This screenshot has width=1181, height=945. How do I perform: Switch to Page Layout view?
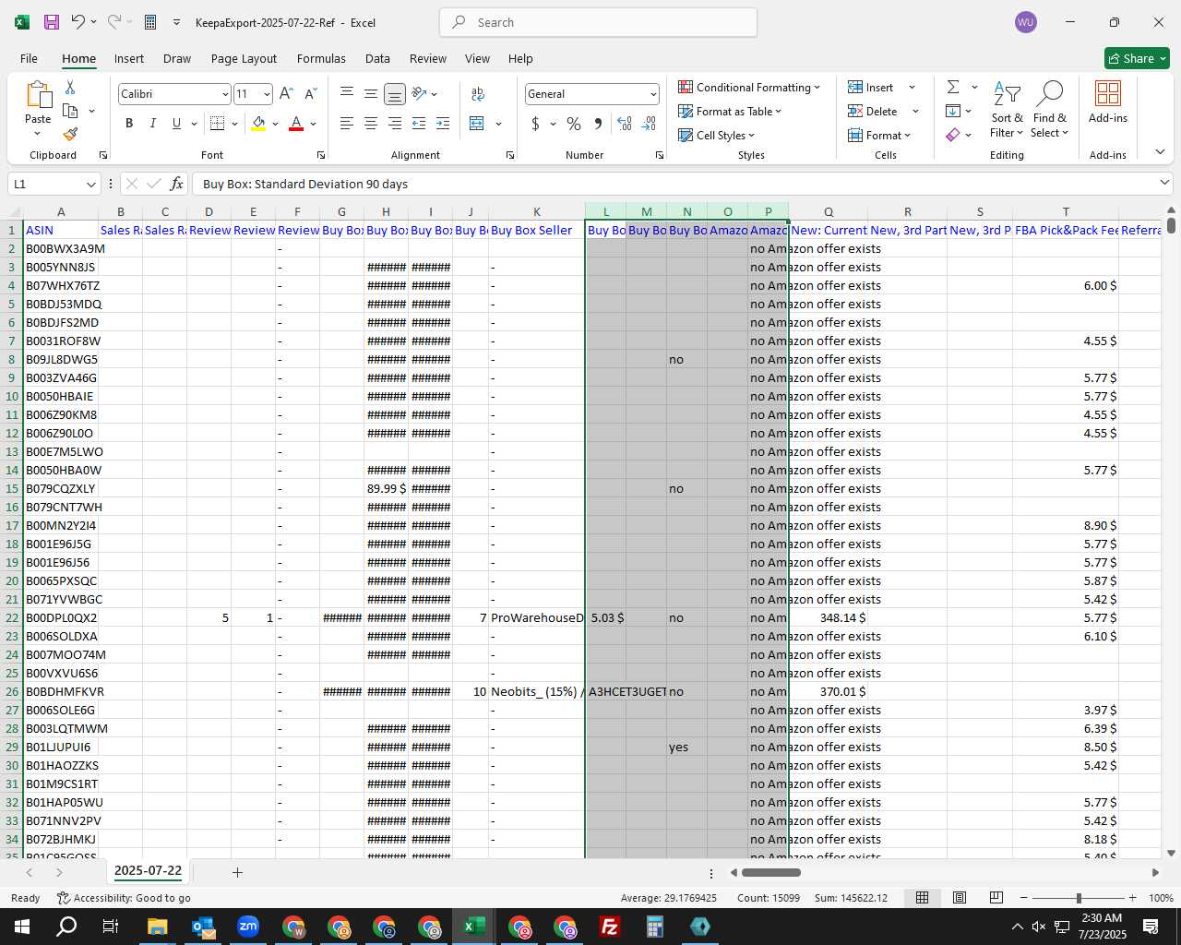pos(960,897)
